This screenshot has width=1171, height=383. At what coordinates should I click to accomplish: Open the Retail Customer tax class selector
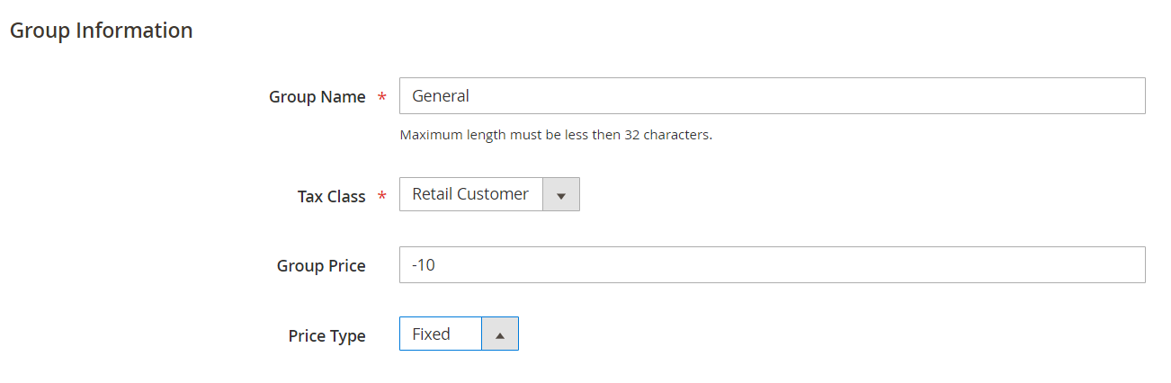tap(489, 194)
